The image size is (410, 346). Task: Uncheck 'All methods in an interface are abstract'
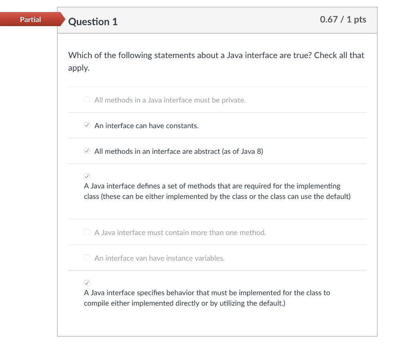(x=87, y=151)
